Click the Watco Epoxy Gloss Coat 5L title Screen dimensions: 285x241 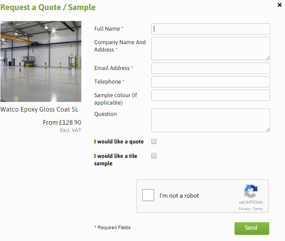(39, 109)
